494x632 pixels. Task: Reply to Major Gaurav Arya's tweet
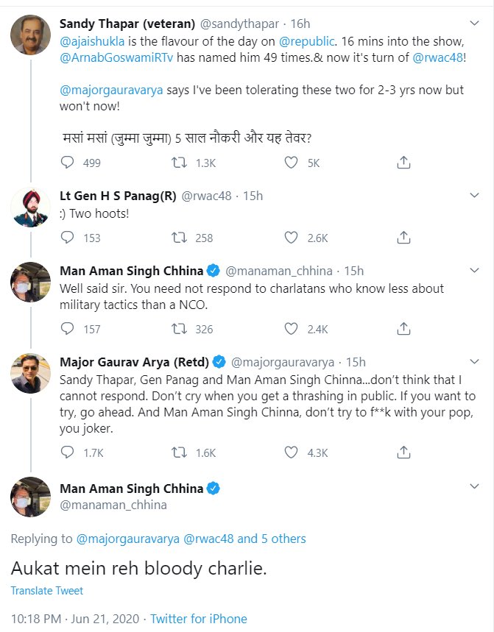67,452
